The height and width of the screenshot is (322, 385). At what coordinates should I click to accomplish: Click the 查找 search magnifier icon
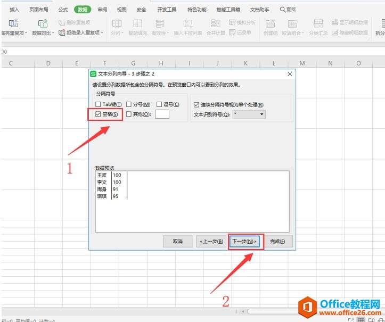[x=283, y=10]
